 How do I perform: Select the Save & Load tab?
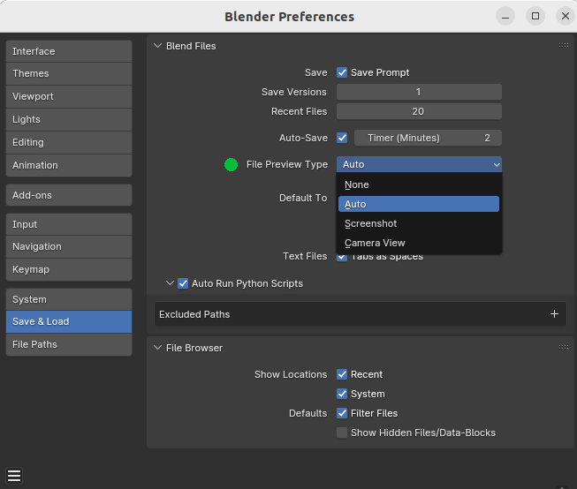[x=69, y=321]
